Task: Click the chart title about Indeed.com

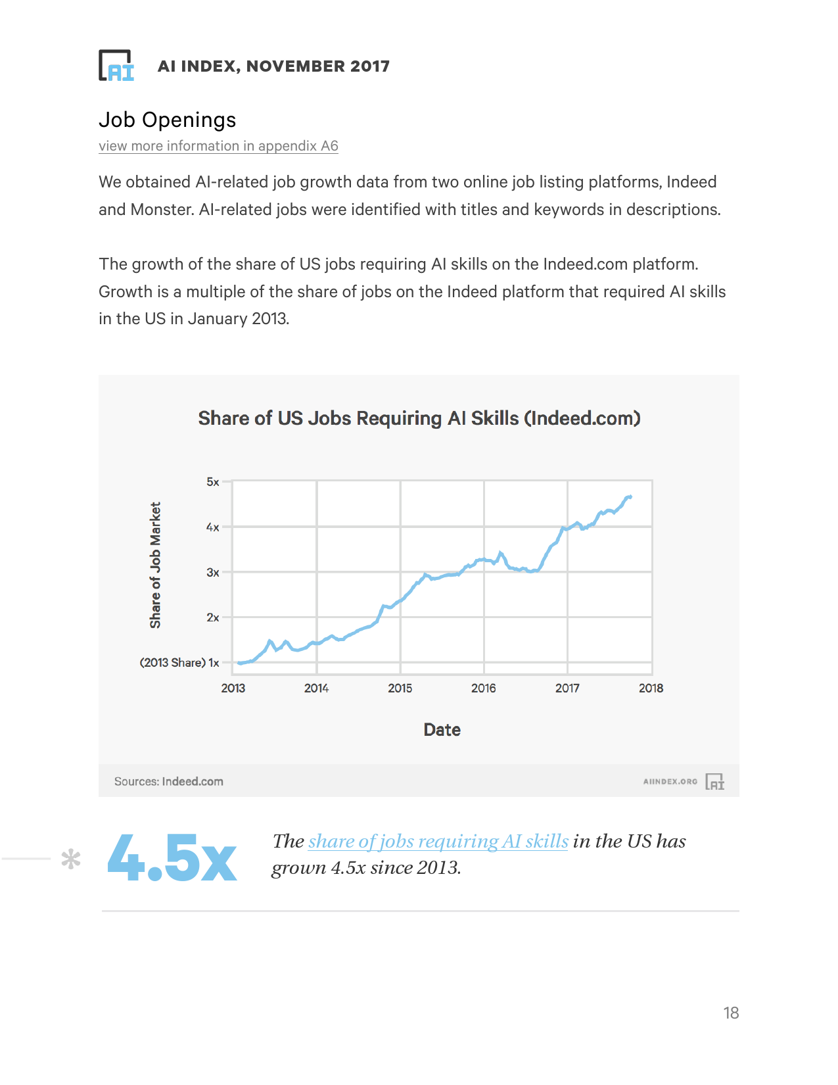Action: pyautogui.click(x=419, y=418)
